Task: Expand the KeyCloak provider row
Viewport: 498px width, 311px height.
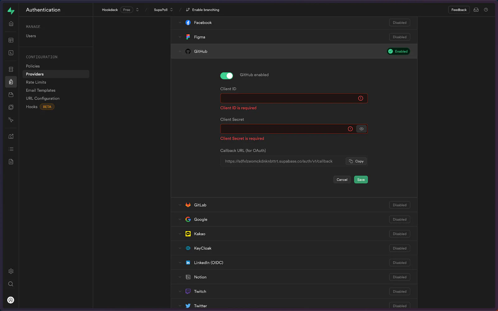Action: coord(294,248)
